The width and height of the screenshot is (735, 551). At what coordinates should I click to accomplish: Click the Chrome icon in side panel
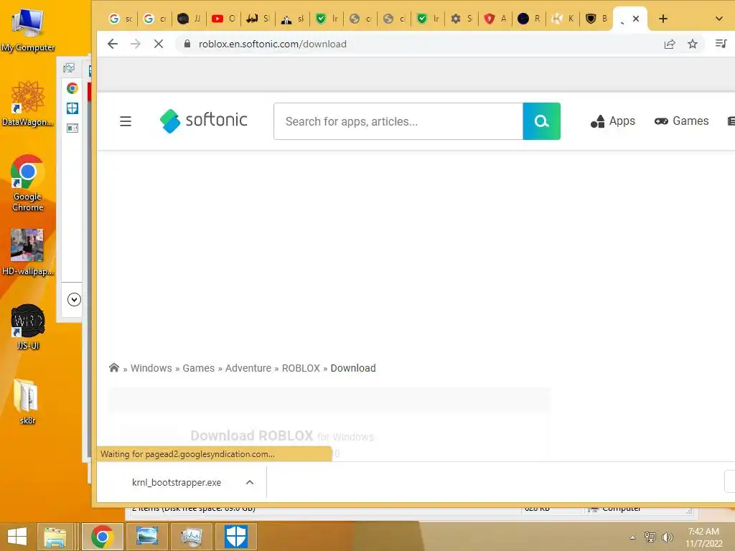click(72, 88)
